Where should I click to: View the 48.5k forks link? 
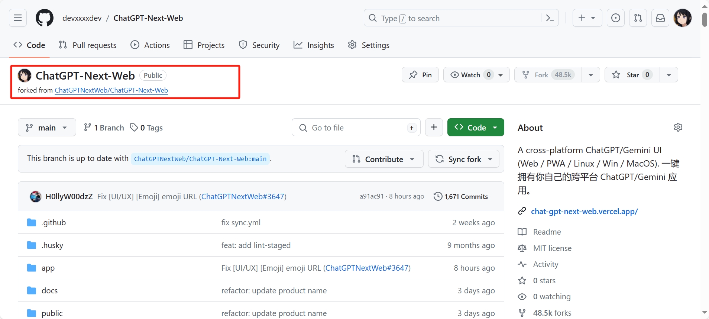pos(552,313)
